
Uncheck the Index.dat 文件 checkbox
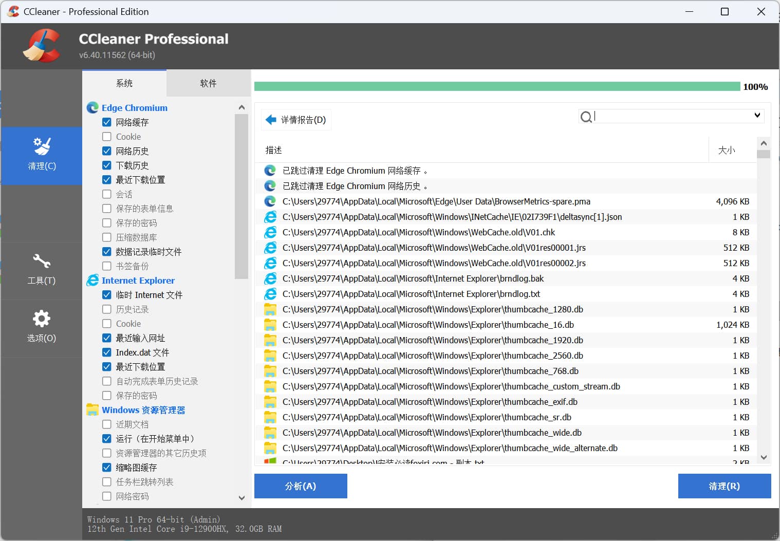click(x=107, y=352)
